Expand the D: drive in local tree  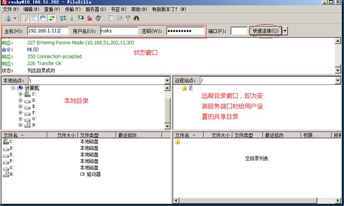pos(20,101)
